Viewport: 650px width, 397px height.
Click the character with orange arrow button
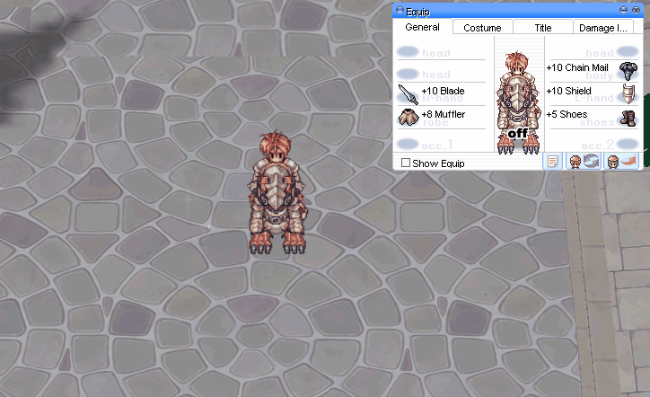coord(621,162)
